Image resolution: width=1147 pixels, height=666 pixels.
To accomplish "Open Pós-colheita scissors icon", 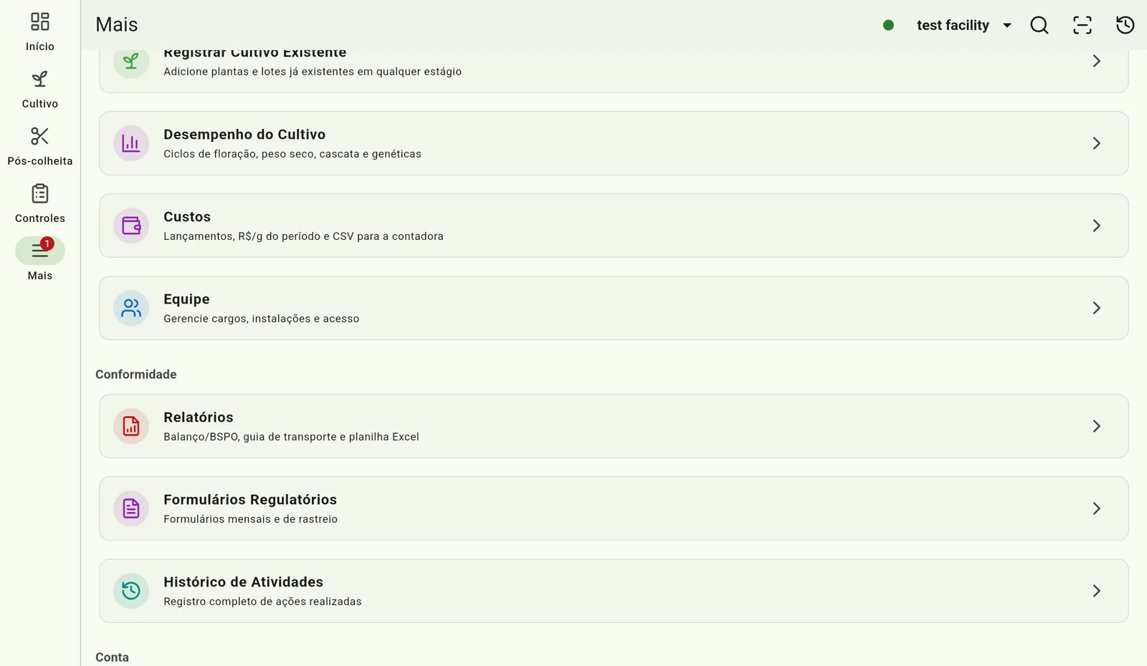I will [x=40, y=136].
